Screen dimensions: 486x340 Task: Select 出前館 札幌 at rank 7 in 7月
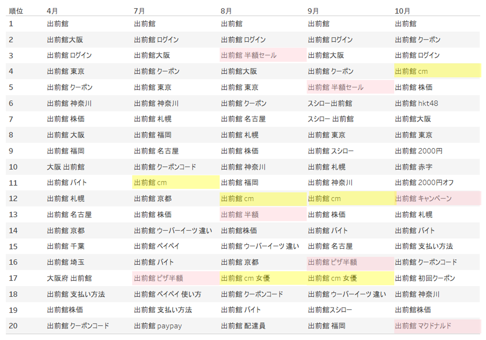[153, 119]
